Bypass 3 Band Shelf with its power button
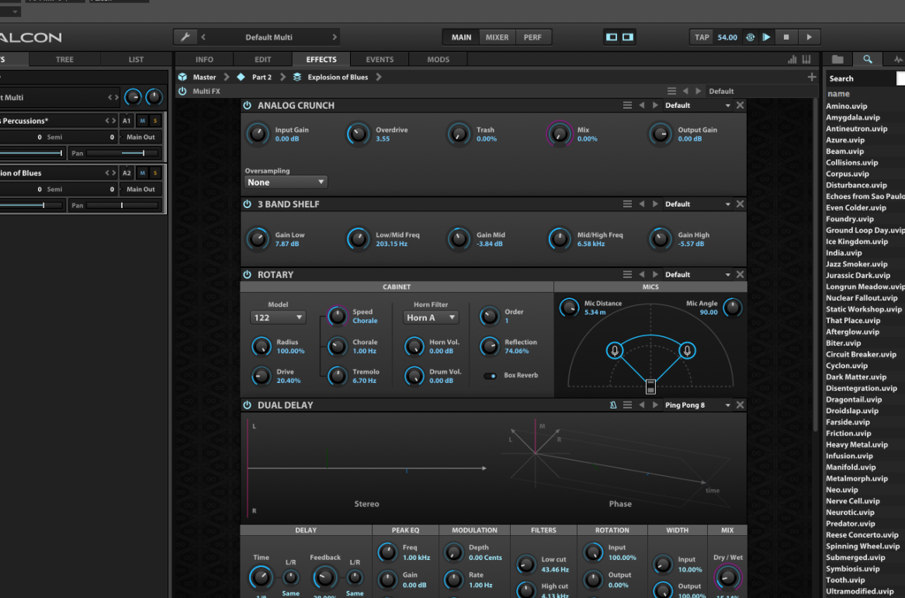Viewport: 905px width, 598px height. point(247,204)
